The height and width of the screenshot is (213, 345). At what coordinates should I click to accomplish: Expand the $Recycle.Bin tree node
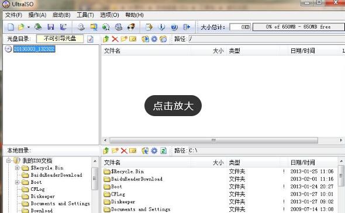tap(17, 168)
